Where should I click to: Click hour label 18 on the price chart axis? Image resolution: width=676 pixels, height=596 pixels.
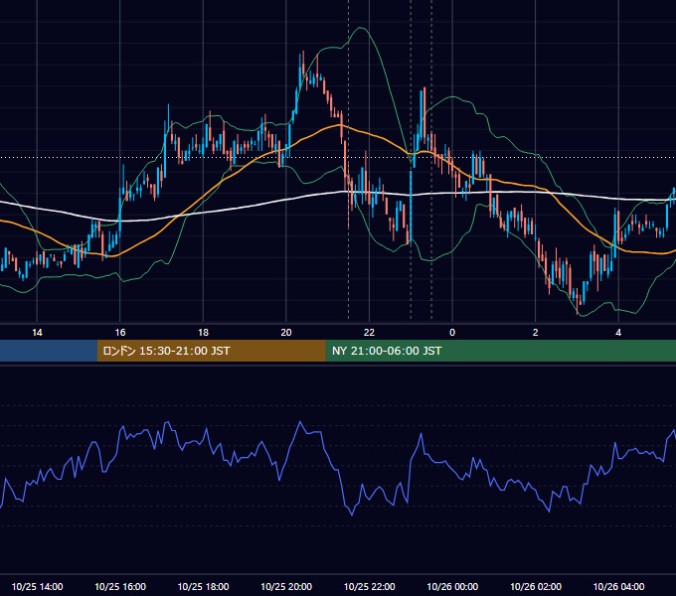(x=203, y=333)
